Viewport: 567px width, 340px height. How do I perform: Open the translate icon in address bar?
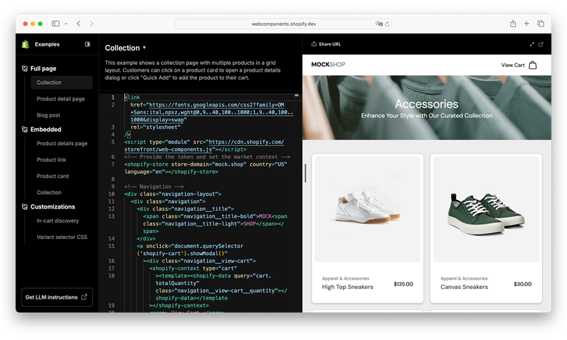379,24
